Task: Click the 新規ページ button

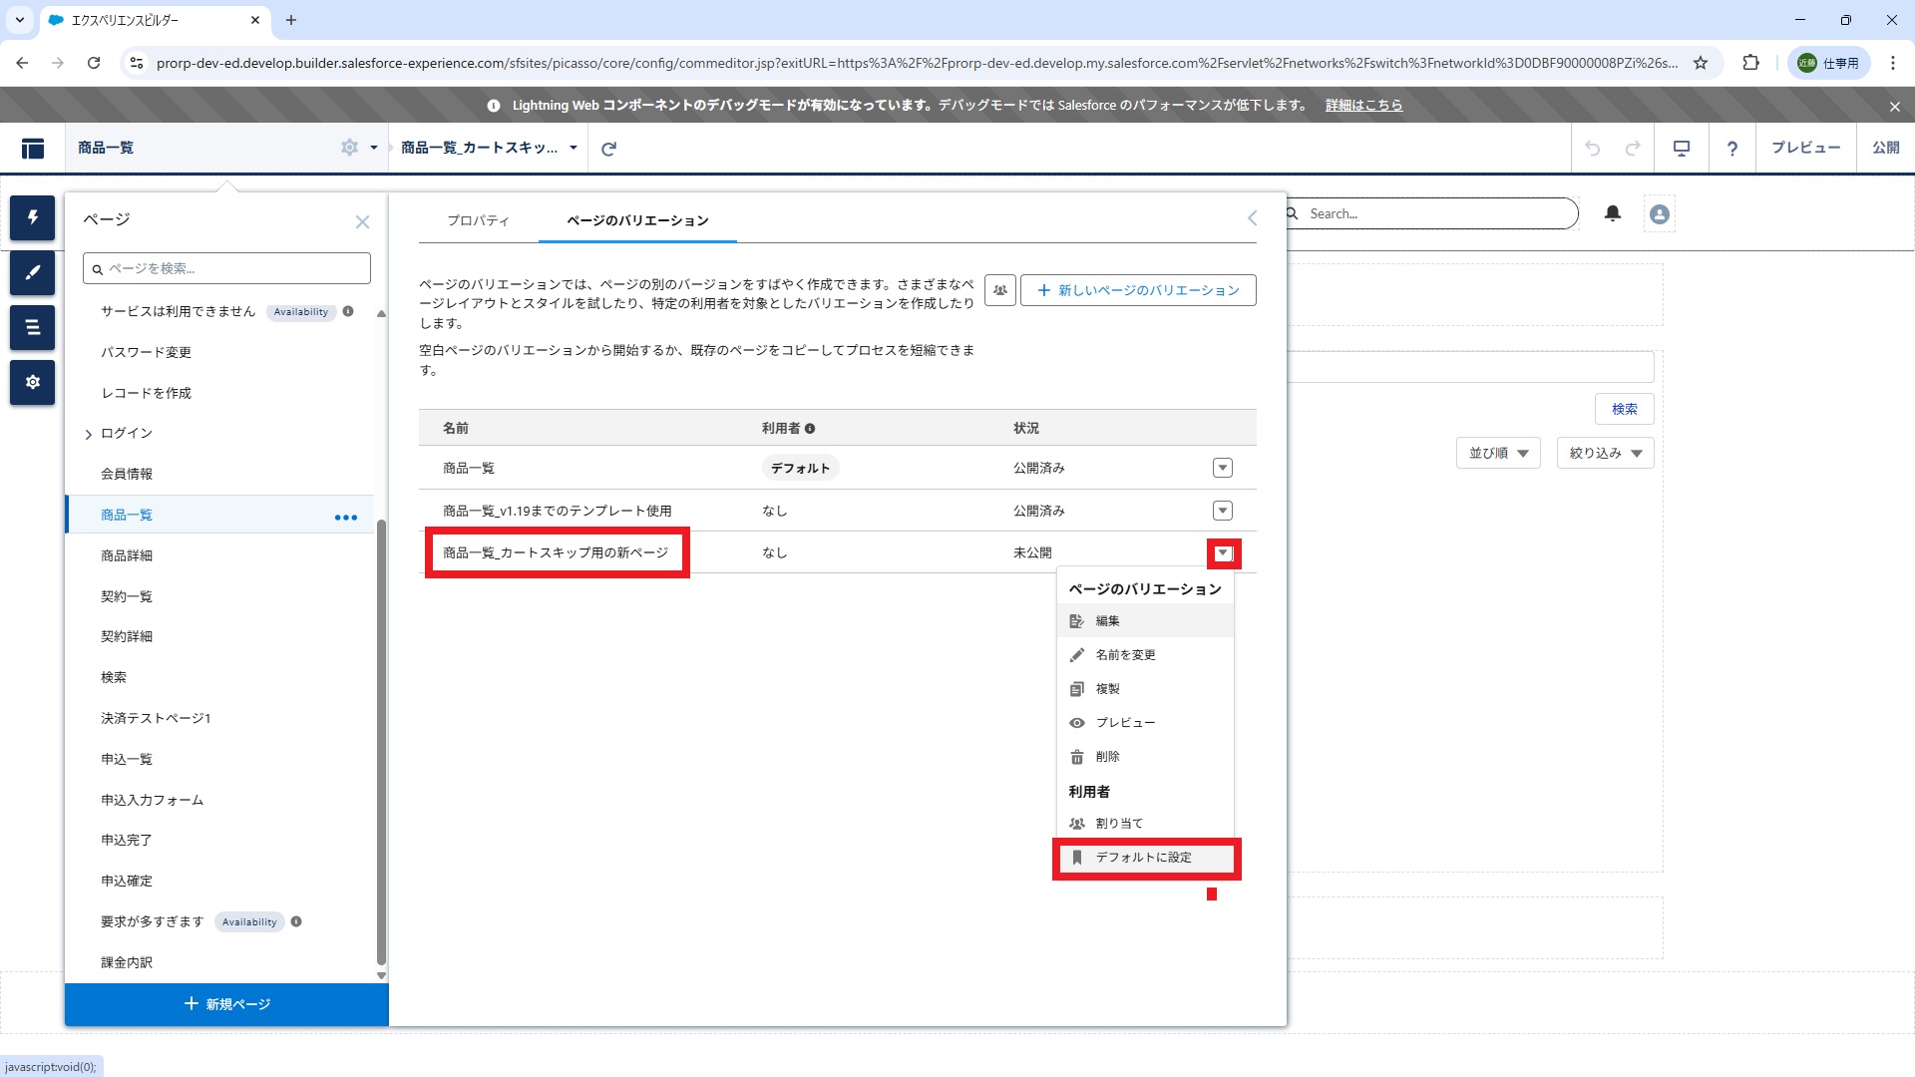Action: [x=227, y=1004]
